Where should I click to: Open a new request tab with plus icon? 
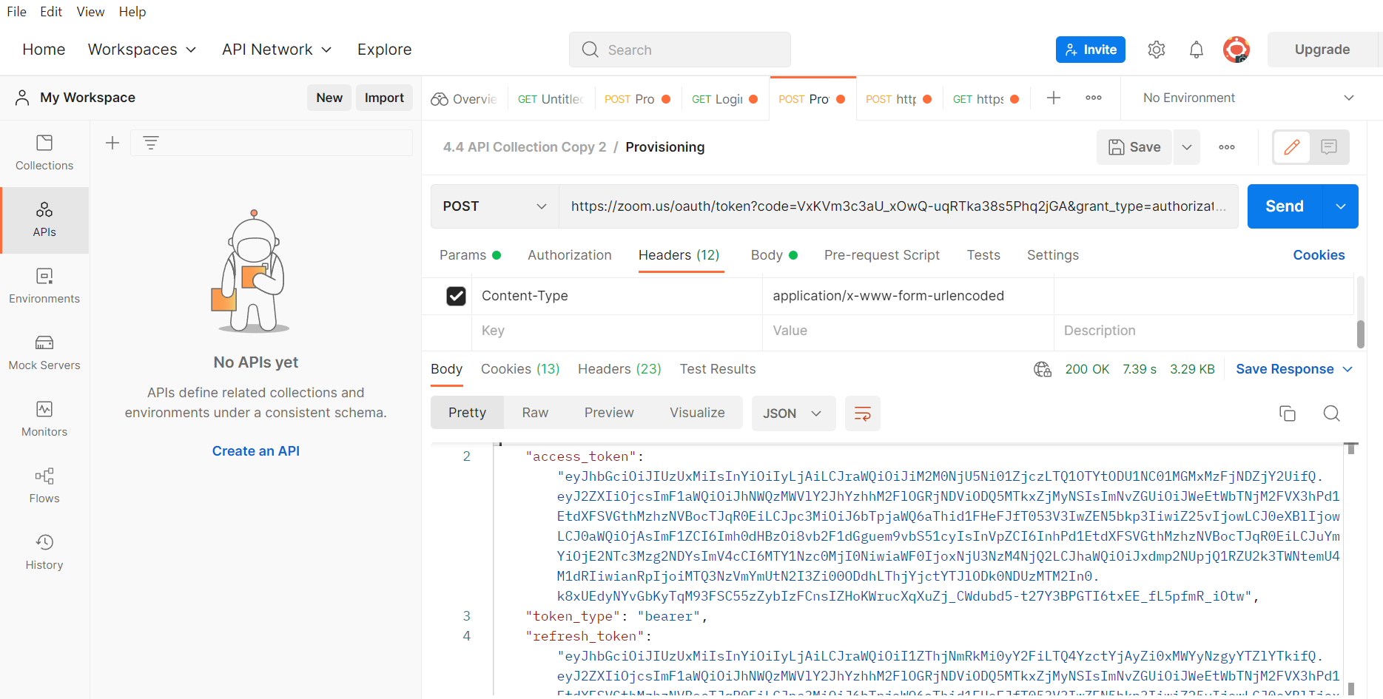[x=1054, y=98]
